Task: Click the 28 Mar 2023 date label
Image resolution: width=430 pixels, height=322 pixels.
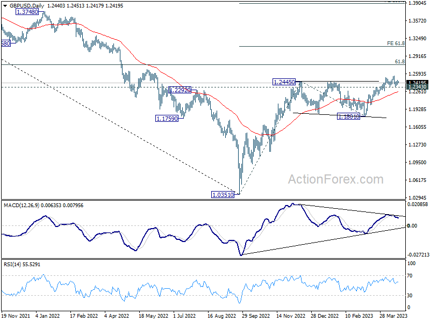Action: 393,316
